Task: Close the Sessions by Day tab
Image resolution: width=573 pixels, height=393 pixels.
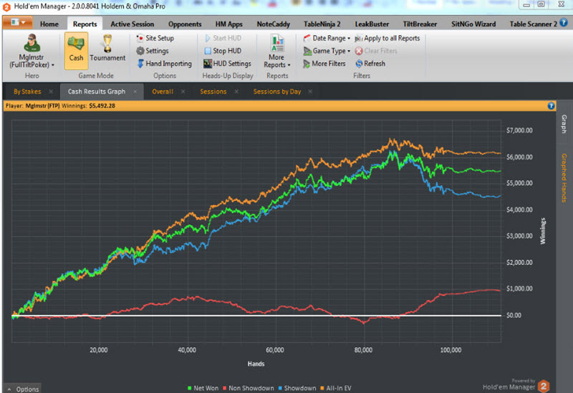Action: pyautogui.click(x=310, y=91)
